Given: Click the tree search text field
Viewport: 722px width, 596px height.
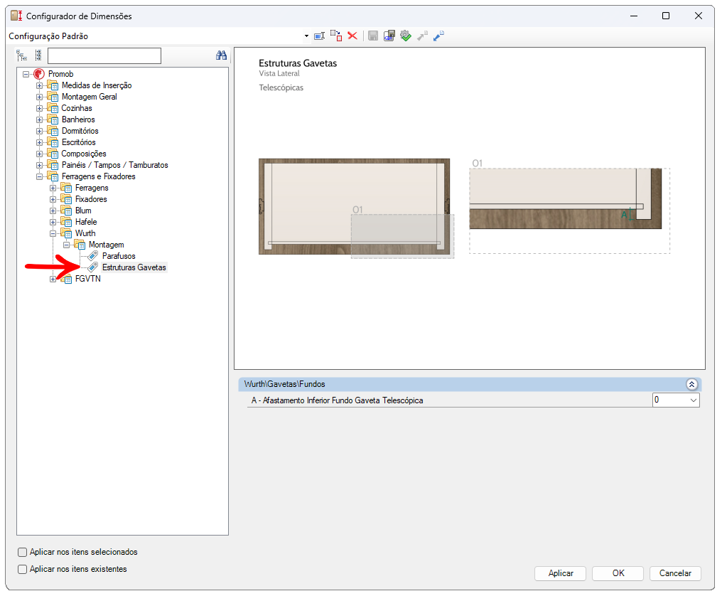Looking at the screenshot, I should point(104,56).
